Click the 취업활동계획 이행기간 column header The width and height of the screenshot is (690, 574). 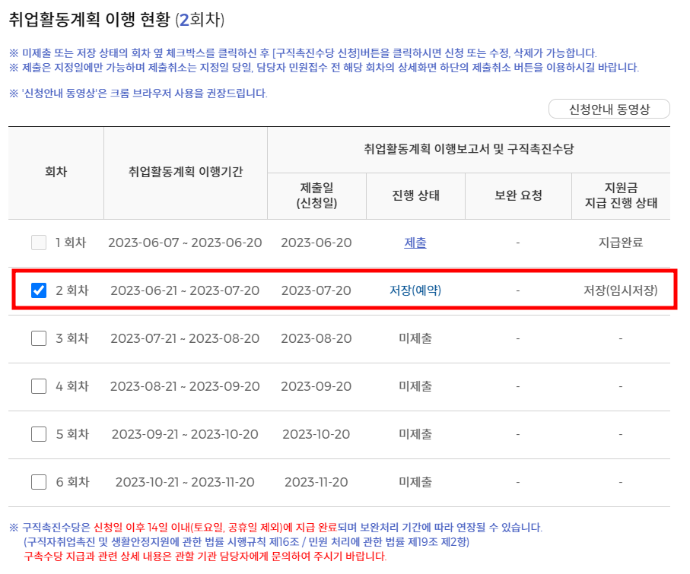tap(186, 172)
